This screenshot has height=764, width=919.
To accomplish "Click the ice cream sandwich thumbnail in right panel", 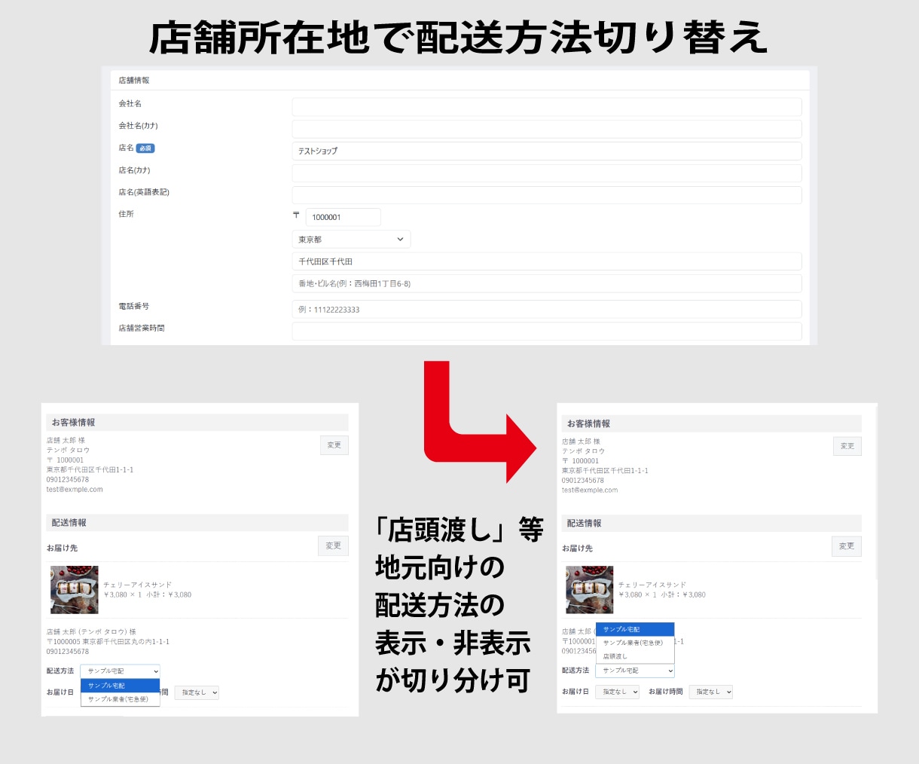I will pos(590,590).
